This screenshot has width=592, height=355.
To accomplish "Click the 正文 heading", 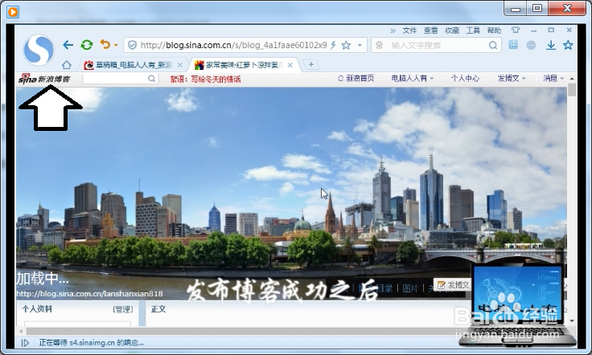I will click(x=158, y=309).
